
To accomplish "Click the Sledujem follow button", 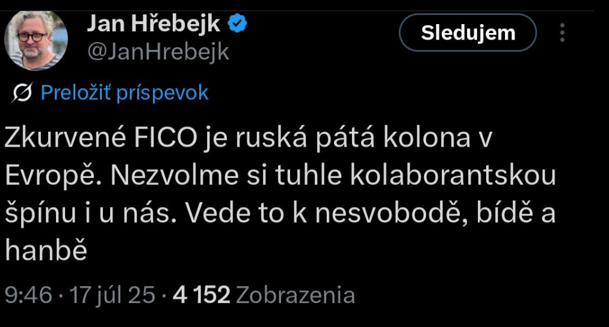I will pyautogui.click(x=468, y=32).
